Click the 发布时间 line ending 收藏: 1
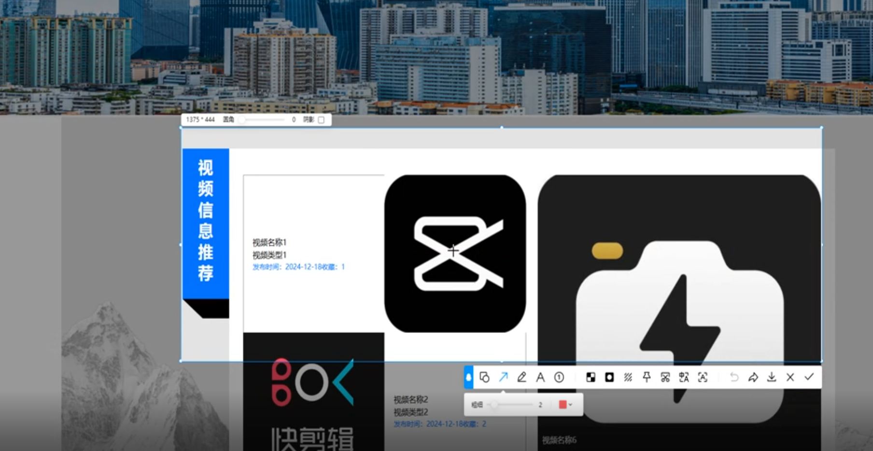 click(x=299, y=267)
